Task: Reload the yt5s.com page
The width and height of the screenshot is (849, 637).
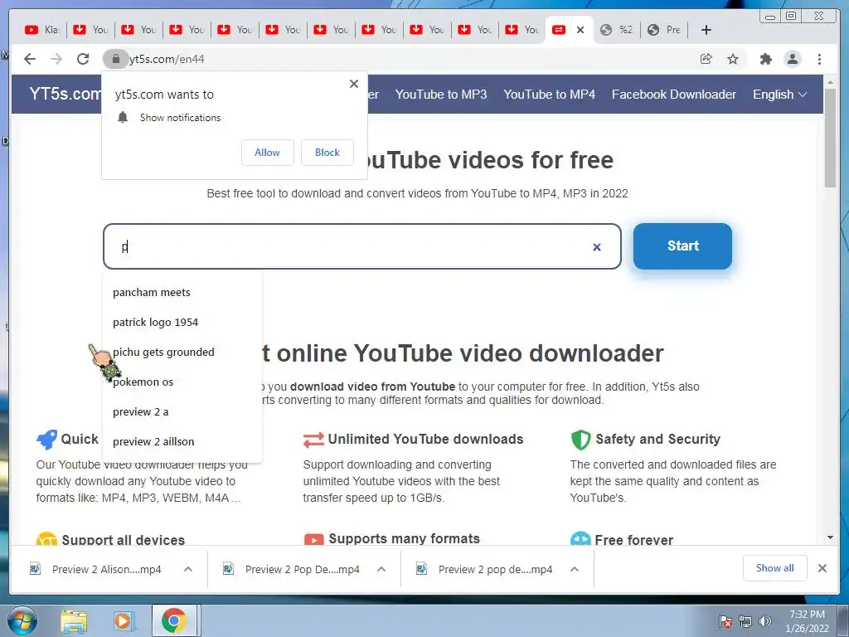Action: click(83, 59)
